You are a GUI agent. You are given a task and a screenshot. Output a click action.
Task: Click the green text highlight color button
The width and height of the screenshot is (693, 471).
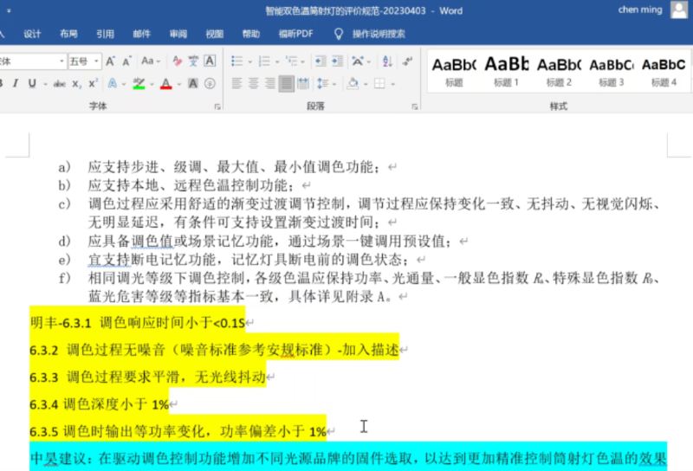click(x=138, y=84)
